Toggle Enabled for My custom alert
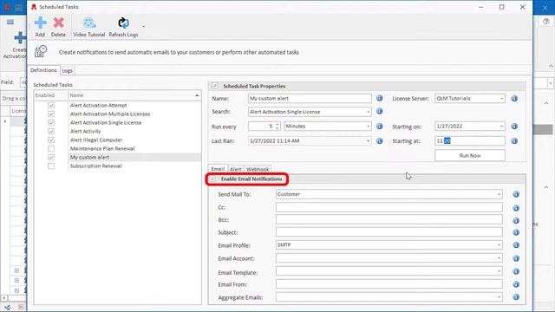The image size is (555, 312). pyautogui.click(x=51, y=157)
